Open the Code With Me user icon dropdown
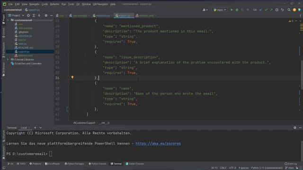This screenshot has height=170, width=303. pyautogui.click(x=205, y=10)
